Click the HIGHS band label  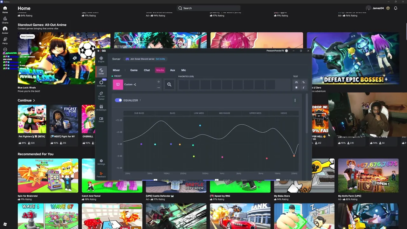284,113
